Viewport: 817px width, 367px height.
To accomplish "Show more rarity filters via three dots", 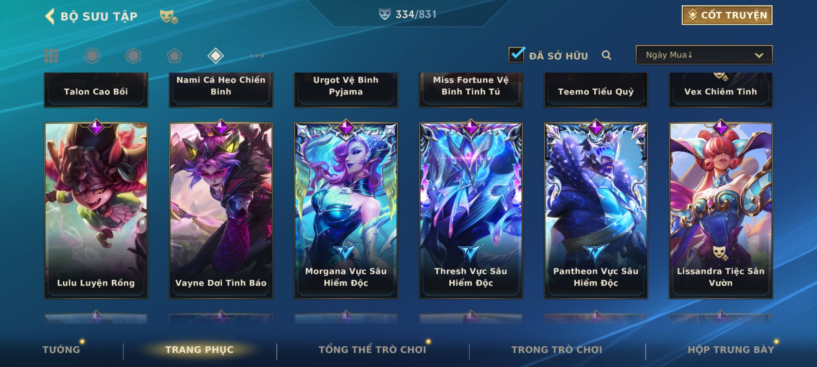I will (257, 56).
